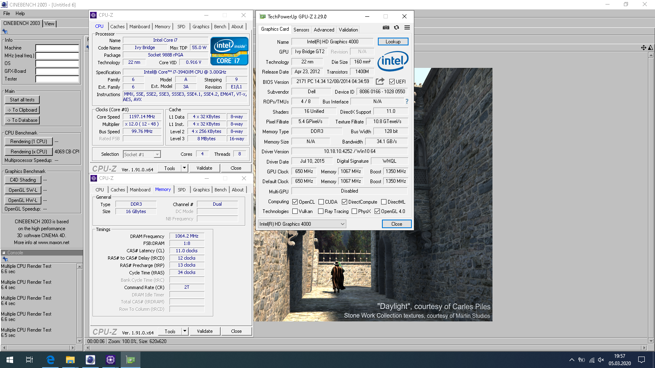The image size is (655, 368).
Task: Click the console vertical scrollbar down arrow
Action: (x=79, y=341)
